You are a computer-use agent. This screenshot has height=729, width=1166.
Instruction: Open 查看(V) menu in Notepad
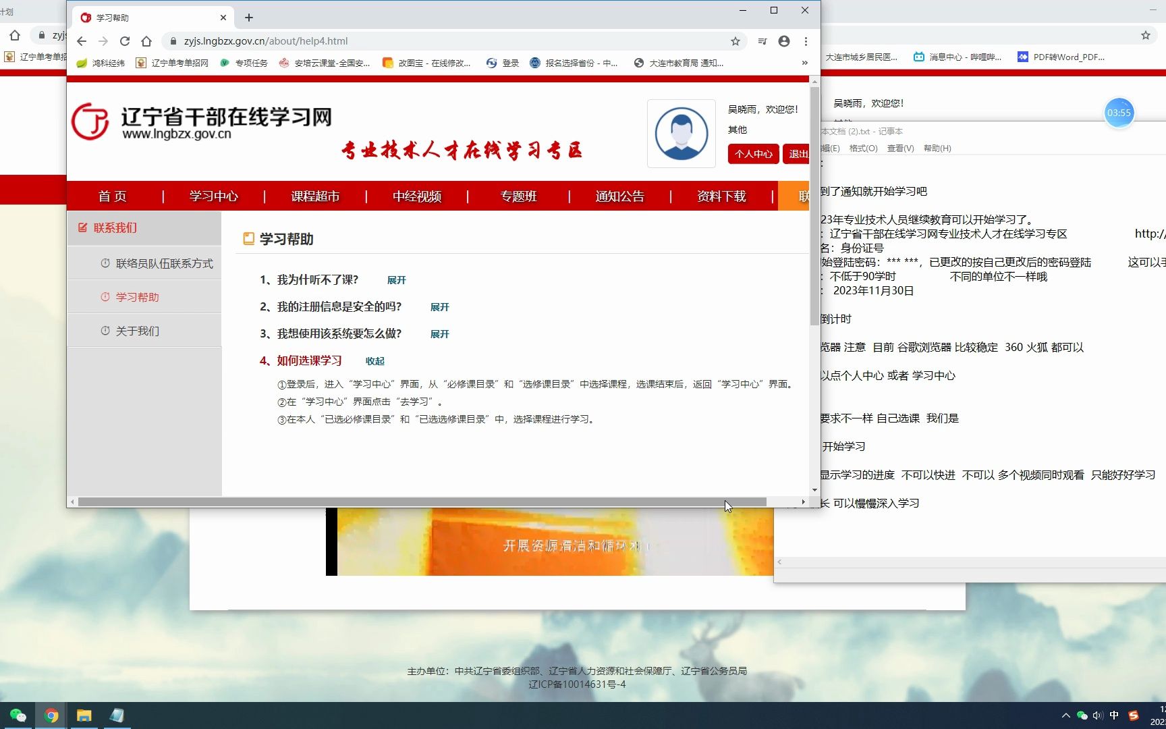click(900, 148)
